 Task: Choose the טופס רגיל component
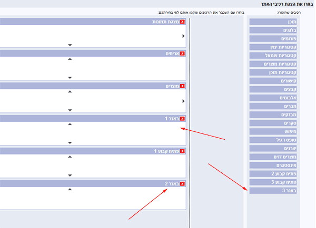coord(274,140)
